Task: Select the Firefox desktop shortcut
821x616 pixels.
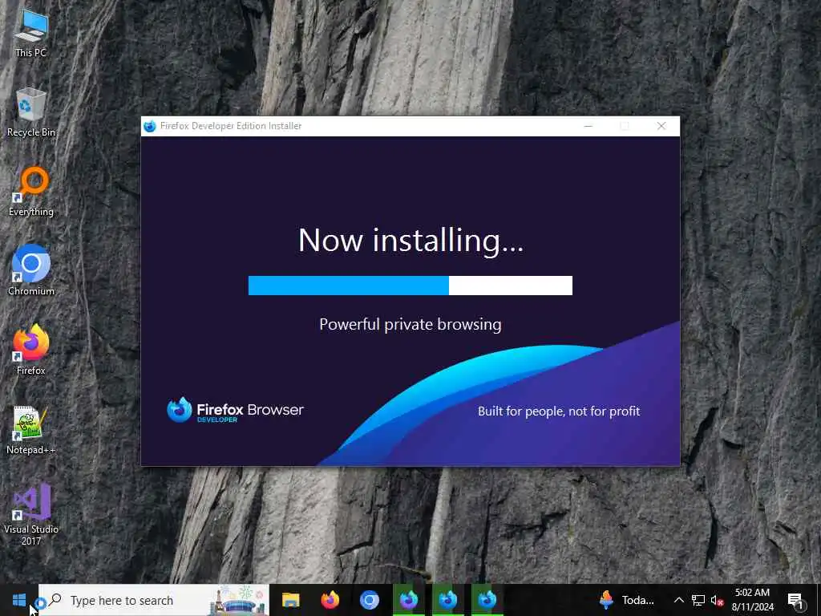Action: coord(31,350)
